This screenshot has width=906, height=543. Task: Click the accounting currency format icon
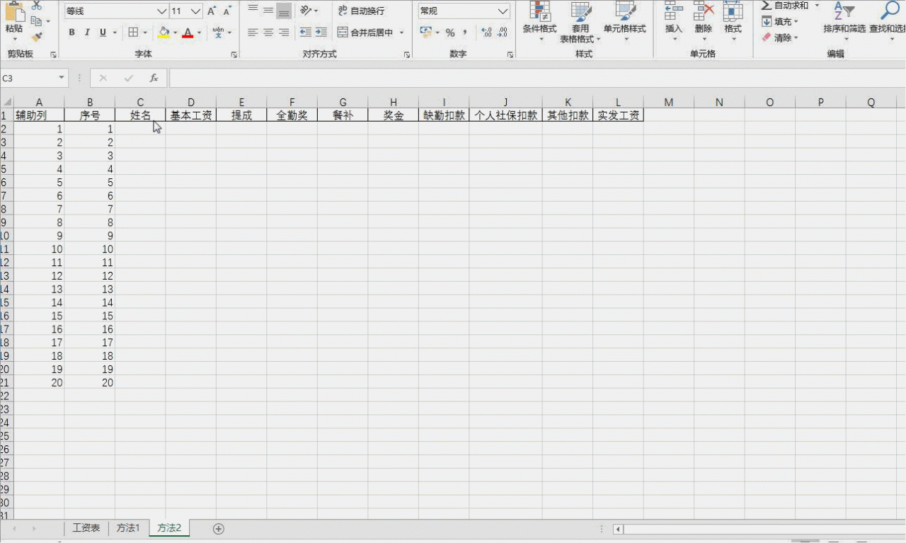[x=425, y=33]
